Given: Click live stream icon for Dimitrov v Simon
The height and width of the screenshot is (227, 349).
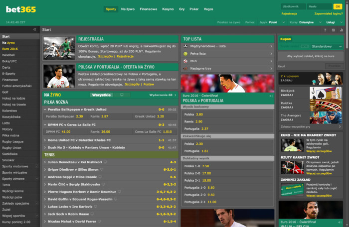Looking at the screenshot, I should pos(102,169).
